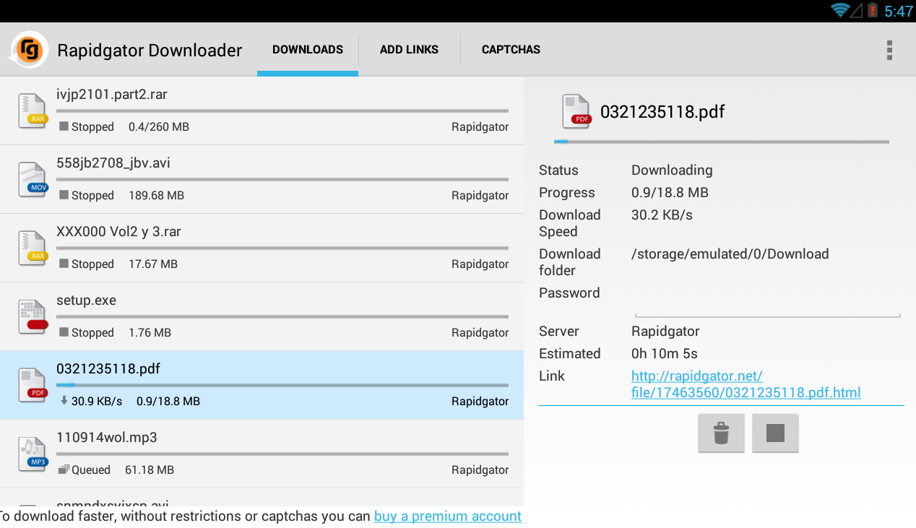
Task: Tap the stopped status icon for setup.exe
Action: [x=64, y=332]
